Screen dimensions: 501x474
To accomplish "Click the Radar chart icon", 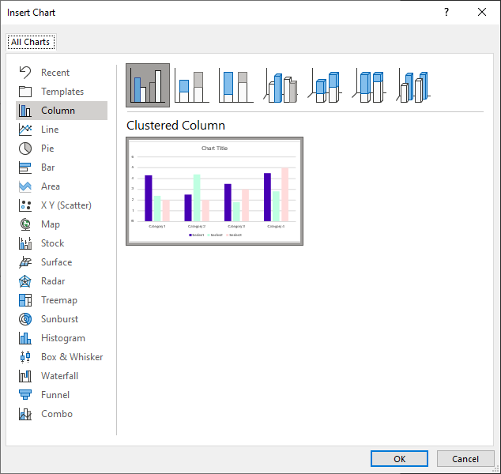I will [x=25, y=281].
